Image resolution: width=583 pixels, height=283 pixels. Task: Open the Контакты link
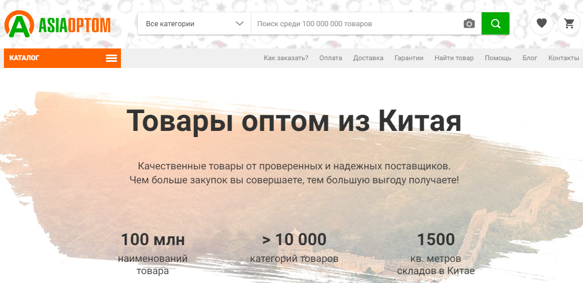click(563, 58)
